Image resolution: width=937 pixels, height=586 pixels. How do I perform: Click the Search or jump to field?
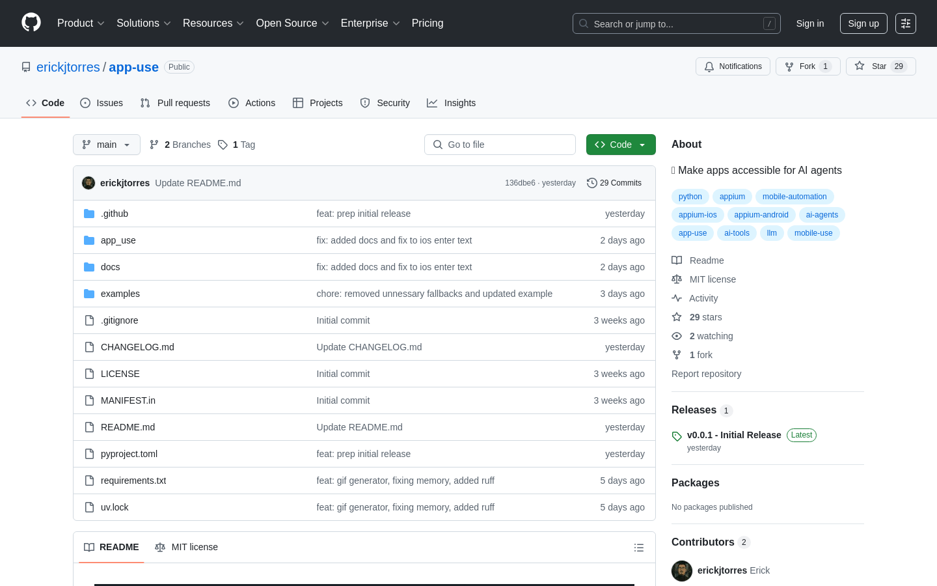677,23
